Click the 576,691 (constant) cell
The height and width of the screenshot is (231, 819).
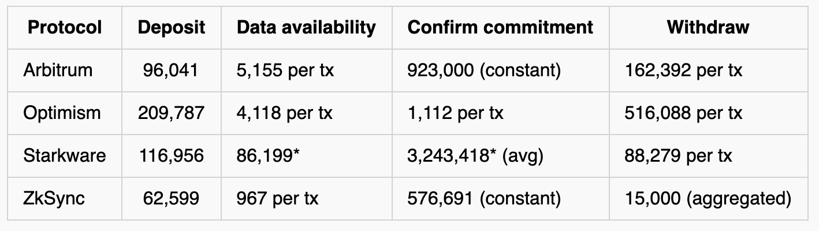coord(501,198)
